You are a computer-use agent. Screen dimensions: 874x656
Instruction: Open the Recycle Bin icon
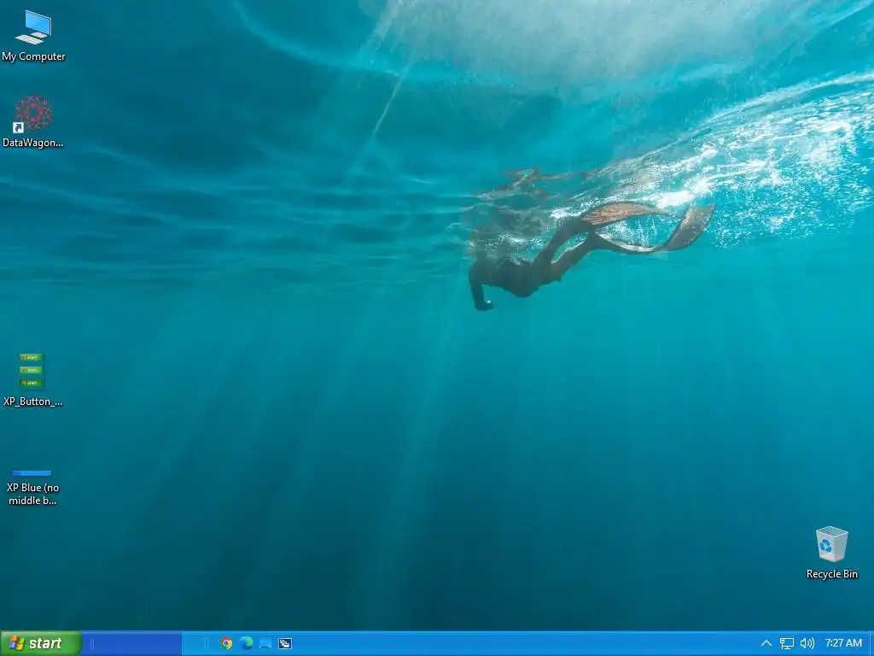tap(831, 553)
